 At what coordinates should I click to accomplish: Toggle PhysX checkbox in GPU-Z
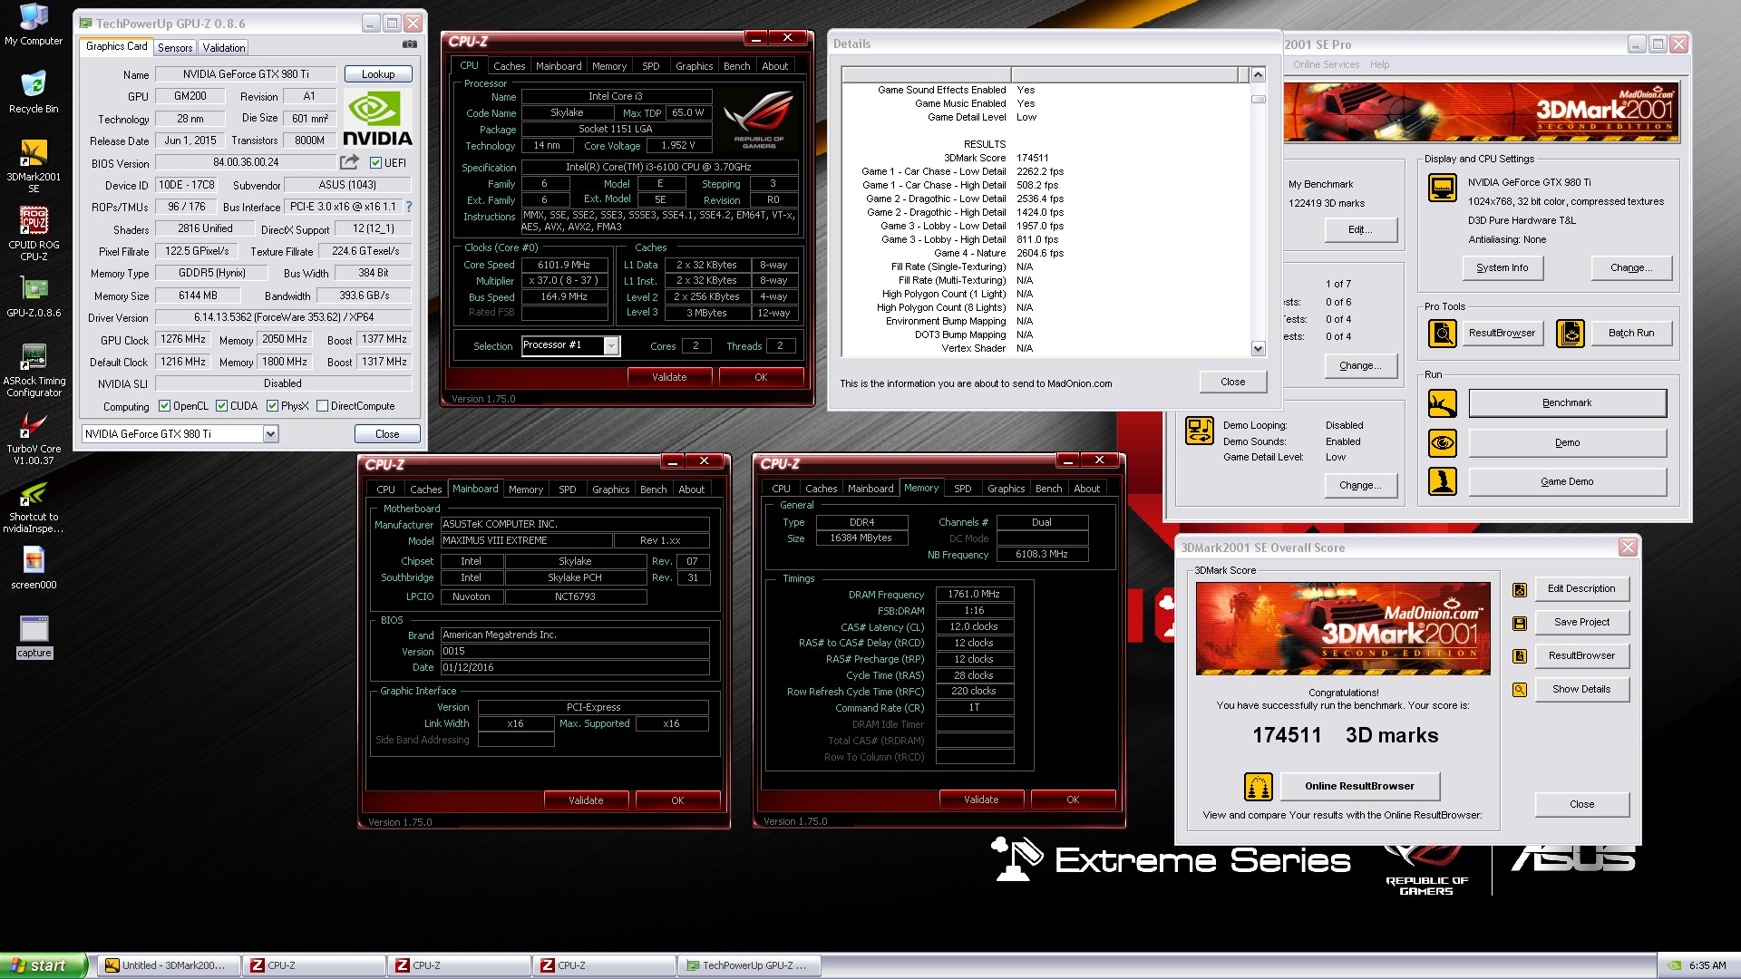point(272,406)
